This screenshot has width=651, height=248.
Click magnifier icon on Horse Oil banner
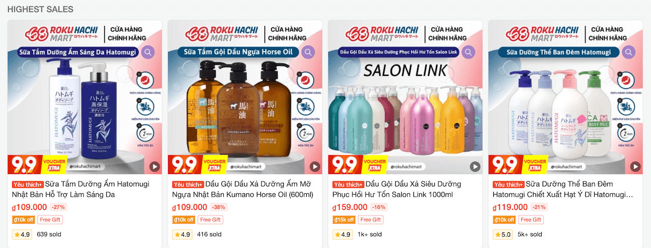308,52
